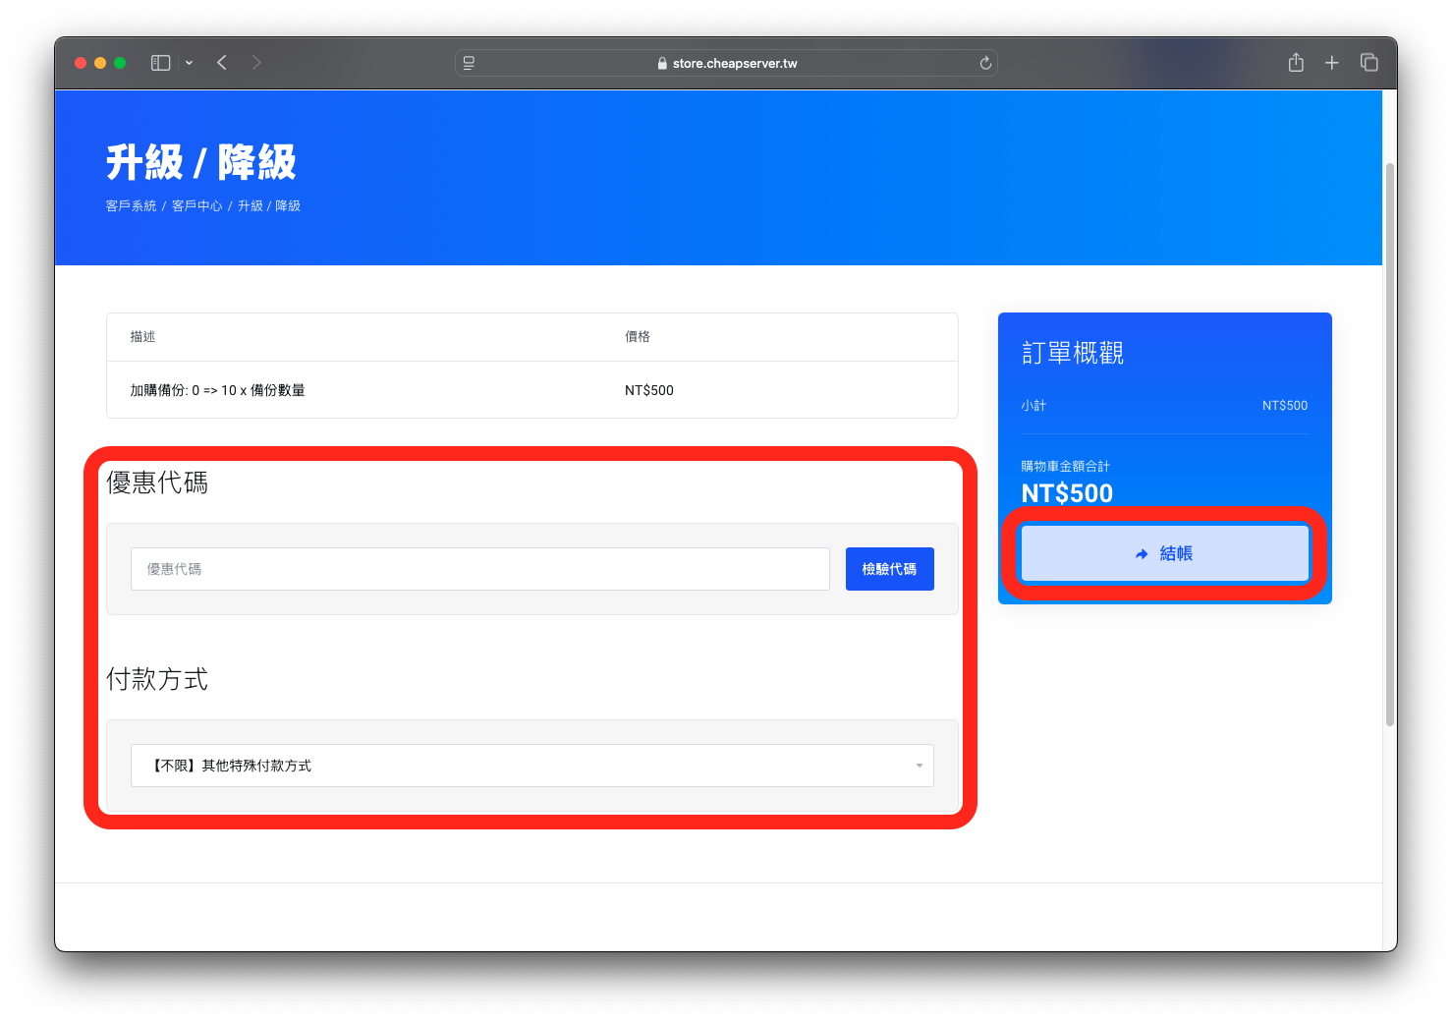Reload the store.cheapserver.tw page
Viewport: 1452px width, 1024px height.
[985, 63]
